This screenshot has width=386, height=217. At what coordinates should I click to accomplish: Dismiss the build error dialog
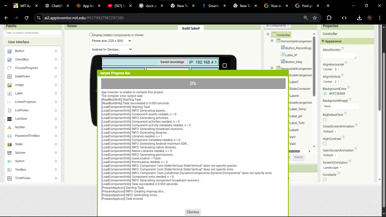[193, 212]
